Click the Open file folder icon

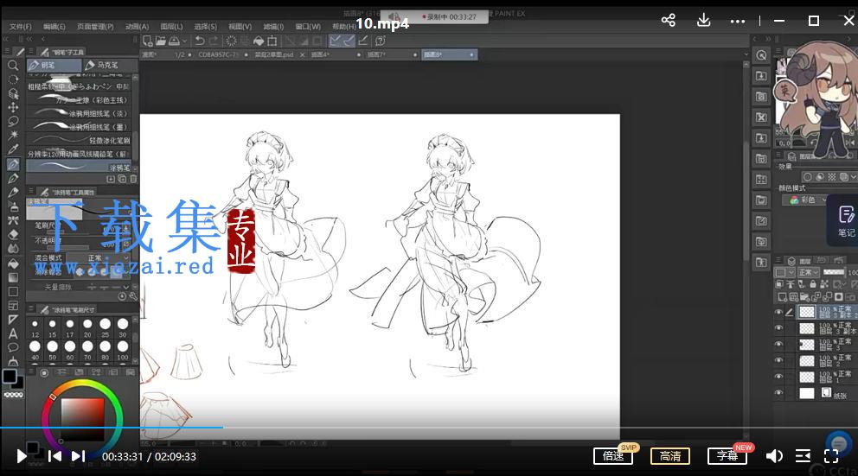point(160,41)
